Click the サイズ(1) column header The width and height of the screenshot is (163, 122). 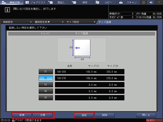94,66
